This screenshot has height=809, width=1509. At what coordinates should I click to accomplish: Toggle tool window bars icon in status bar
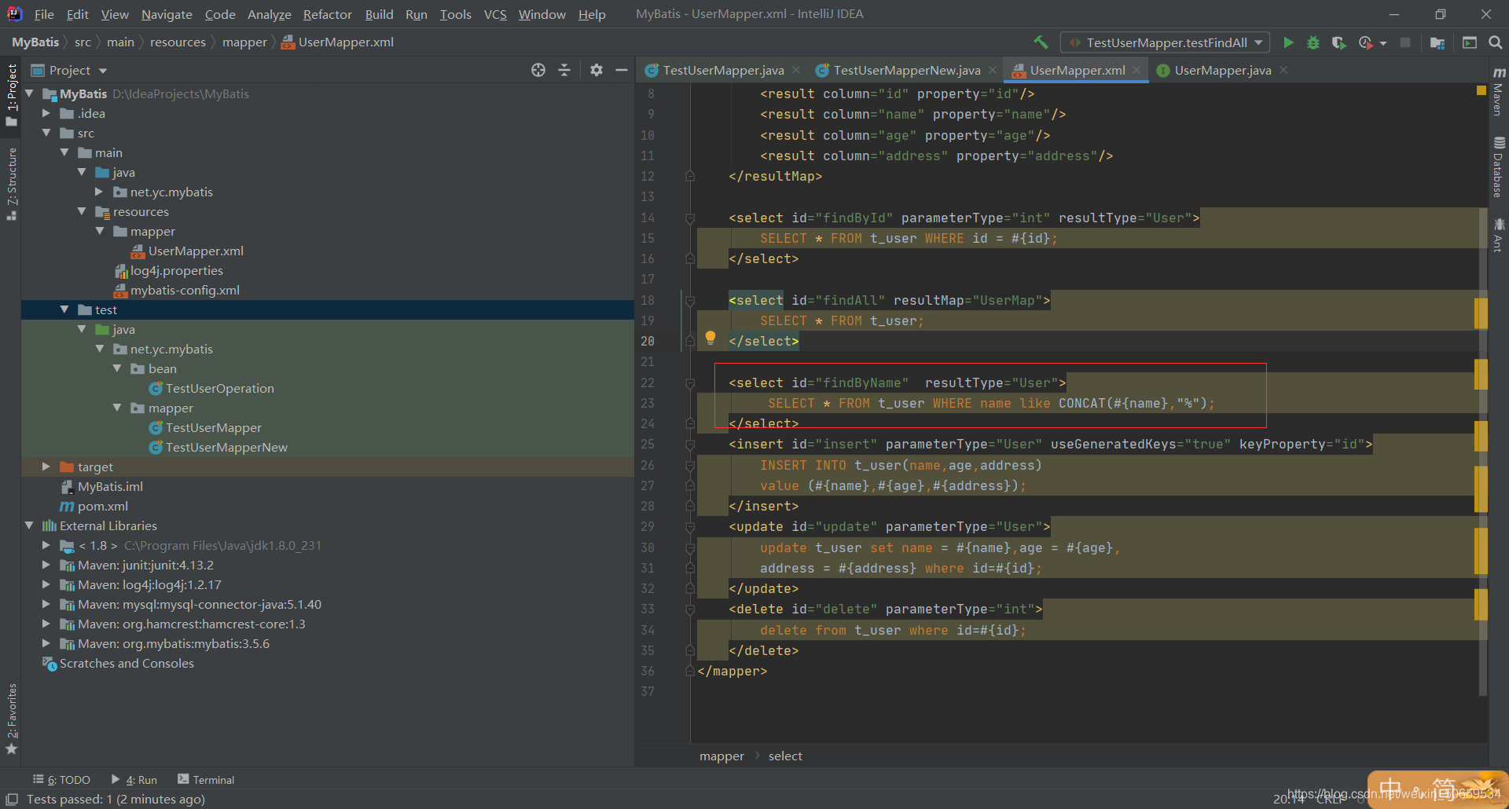12,799
